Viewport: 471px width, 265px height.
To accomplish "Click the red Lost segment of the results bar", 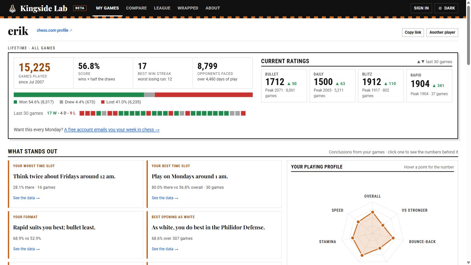I will click(x=204, y=95).
